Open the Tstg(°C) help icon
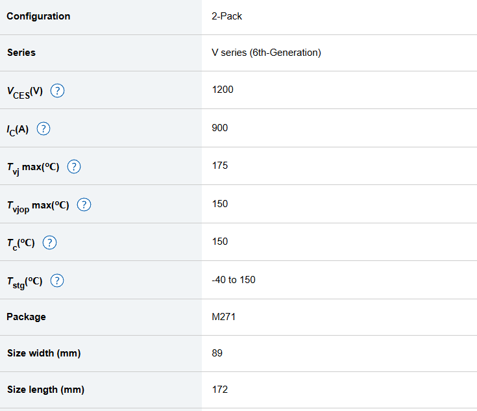 pos(57,280)
